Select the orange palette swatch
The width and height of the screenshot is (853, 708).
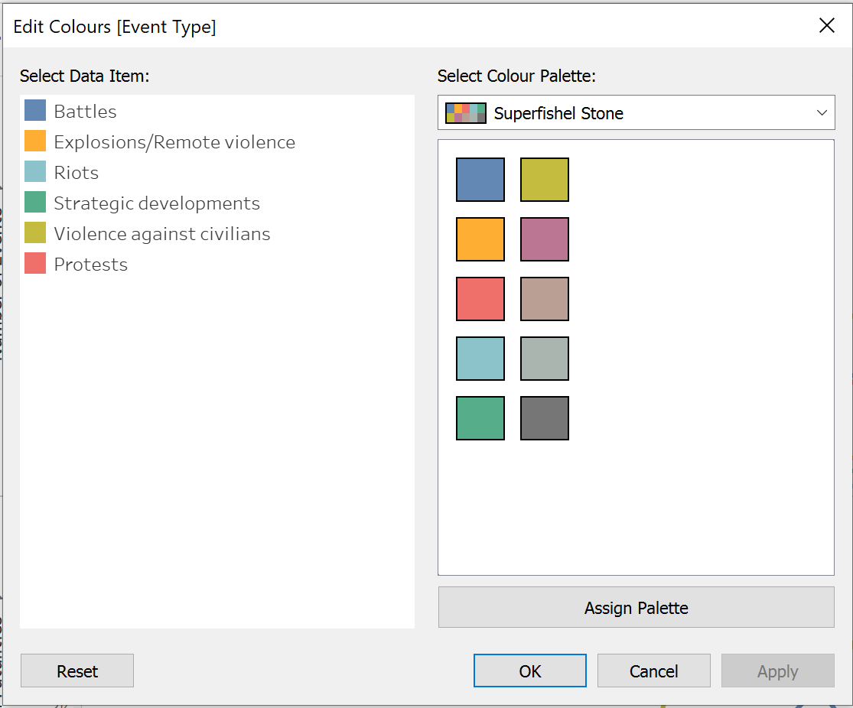click(x=480, y=239)
